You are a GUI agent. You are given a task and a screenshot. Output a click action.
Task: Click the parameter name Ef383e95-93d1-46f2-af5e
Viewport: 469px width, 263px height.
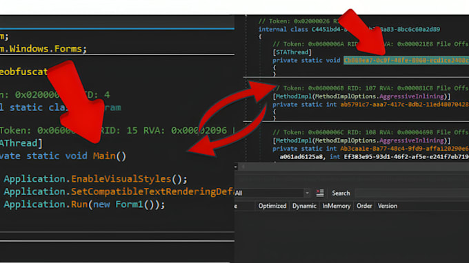(x=406, y=156)
